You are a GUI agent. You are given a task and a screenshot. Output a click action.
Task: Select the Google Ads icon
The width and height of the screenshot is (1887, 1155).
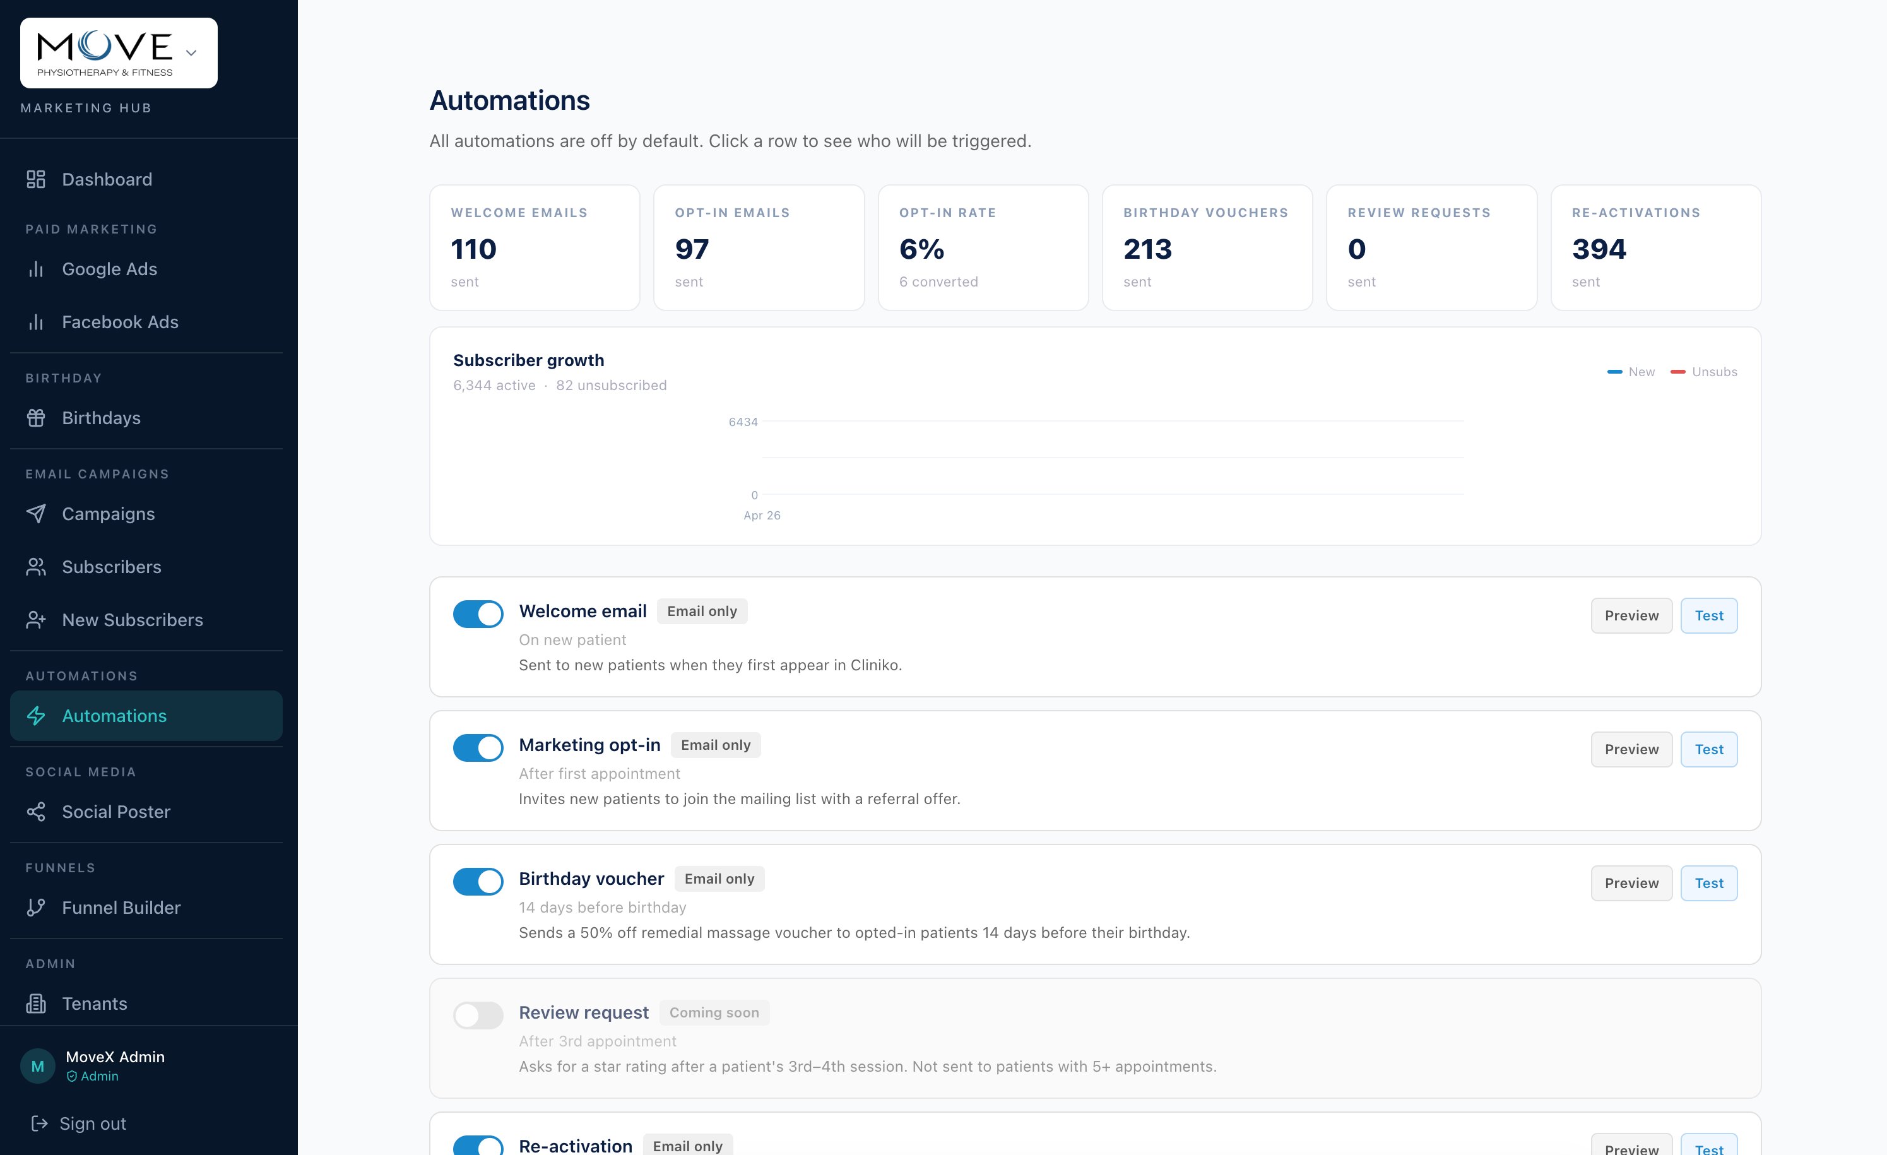37,269
